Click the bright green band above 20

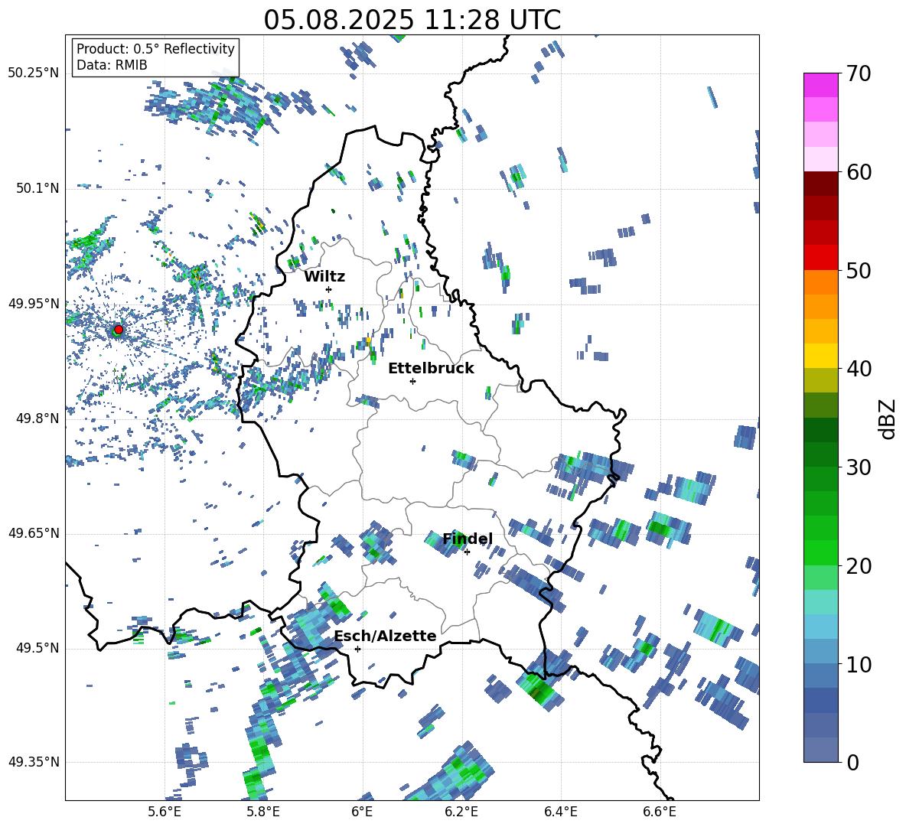coord(820,552)
